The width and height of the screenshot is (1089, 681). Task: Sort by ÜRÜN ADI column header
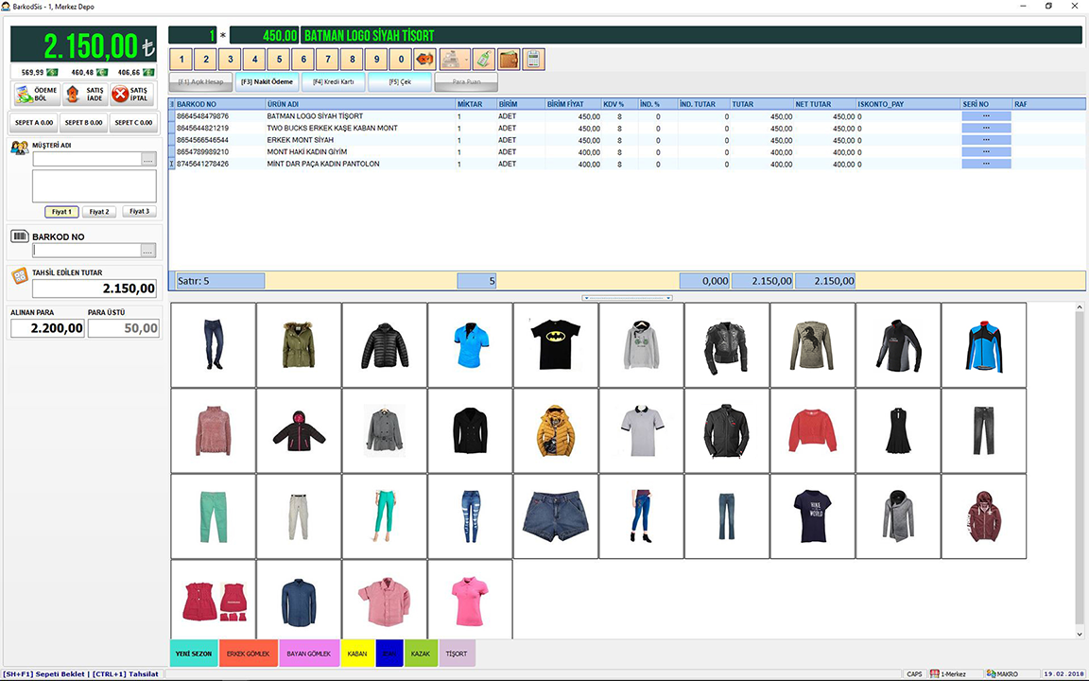click(x=360, y=104)
